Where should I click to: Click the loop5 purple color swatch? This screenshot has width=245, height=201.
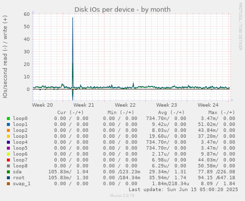[8, 148]
